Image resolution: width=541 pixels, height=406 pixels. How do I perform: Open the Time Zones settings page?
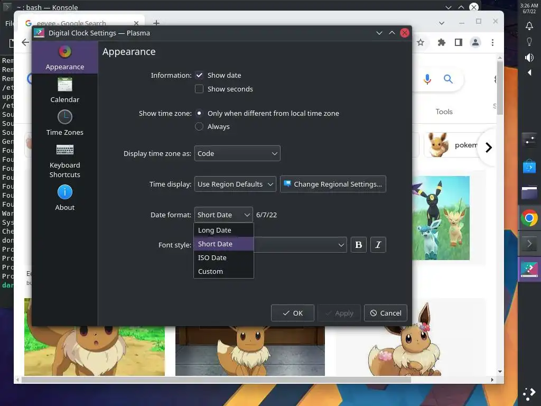tap(65, 123)
